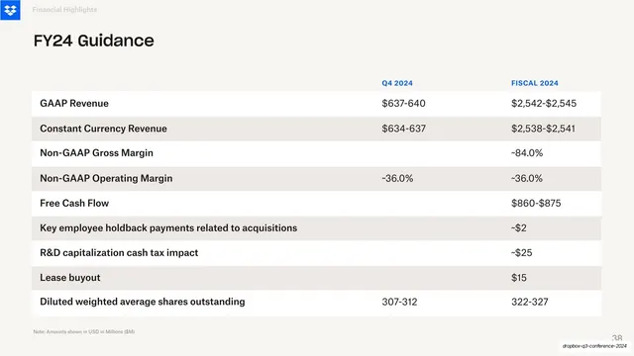The width and height of the screenshot is (634, 356).
Task: Click the ~84.0% gross margin value
Action: 527,153
